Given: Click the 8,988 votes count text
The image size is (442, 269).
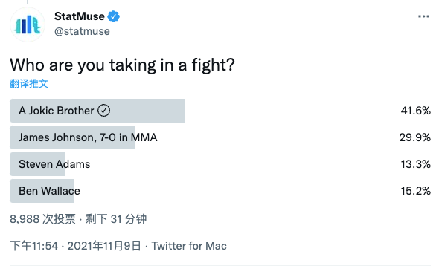Looking at the screenshot, I should click(43, 219).
